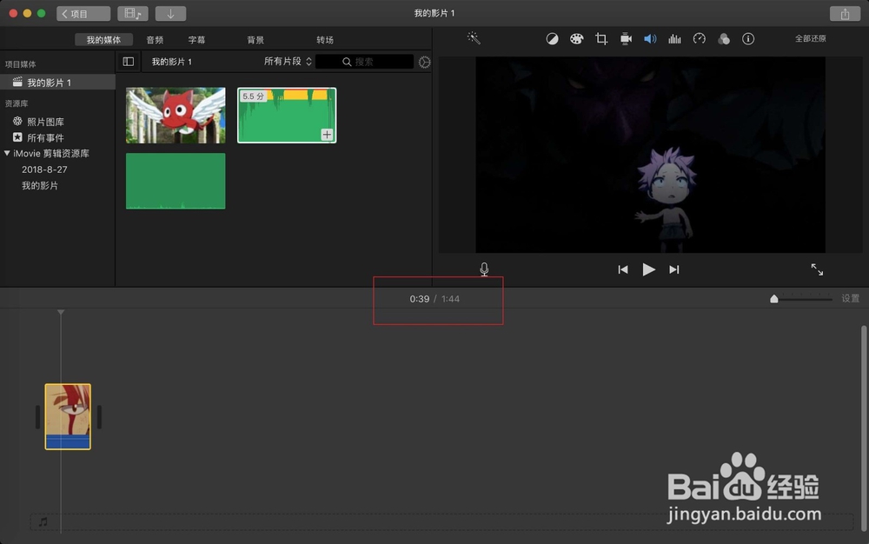The image size is (869, 544).
Task: Select 我的影片 event in library
Action: pos(40,186)
